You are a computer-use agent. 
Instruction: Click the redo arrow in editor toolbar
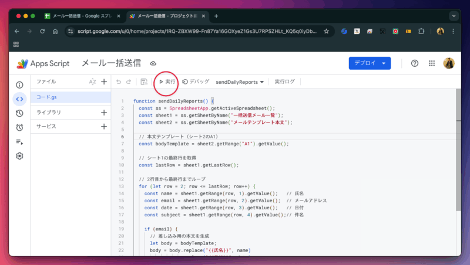[130, 82]
